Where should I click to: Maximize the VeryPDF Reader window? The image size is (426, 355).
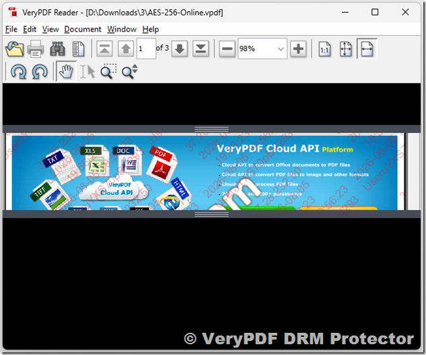tap(375, 12)
